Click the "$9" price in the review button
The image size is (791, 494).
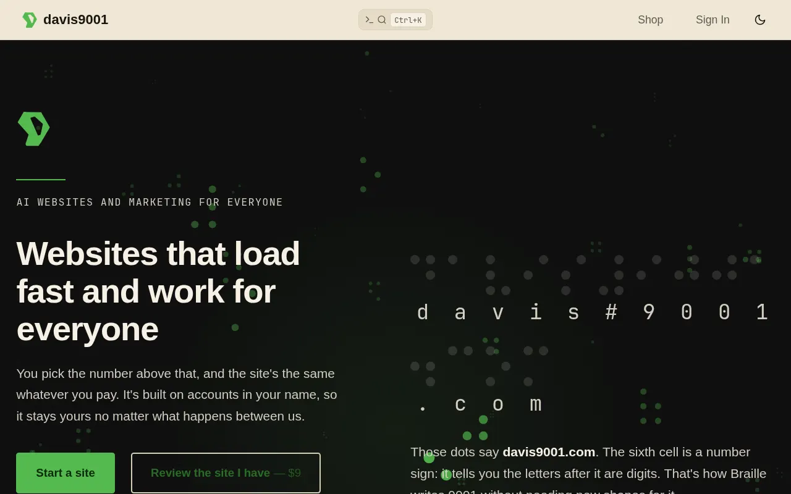tap(294, 473)
